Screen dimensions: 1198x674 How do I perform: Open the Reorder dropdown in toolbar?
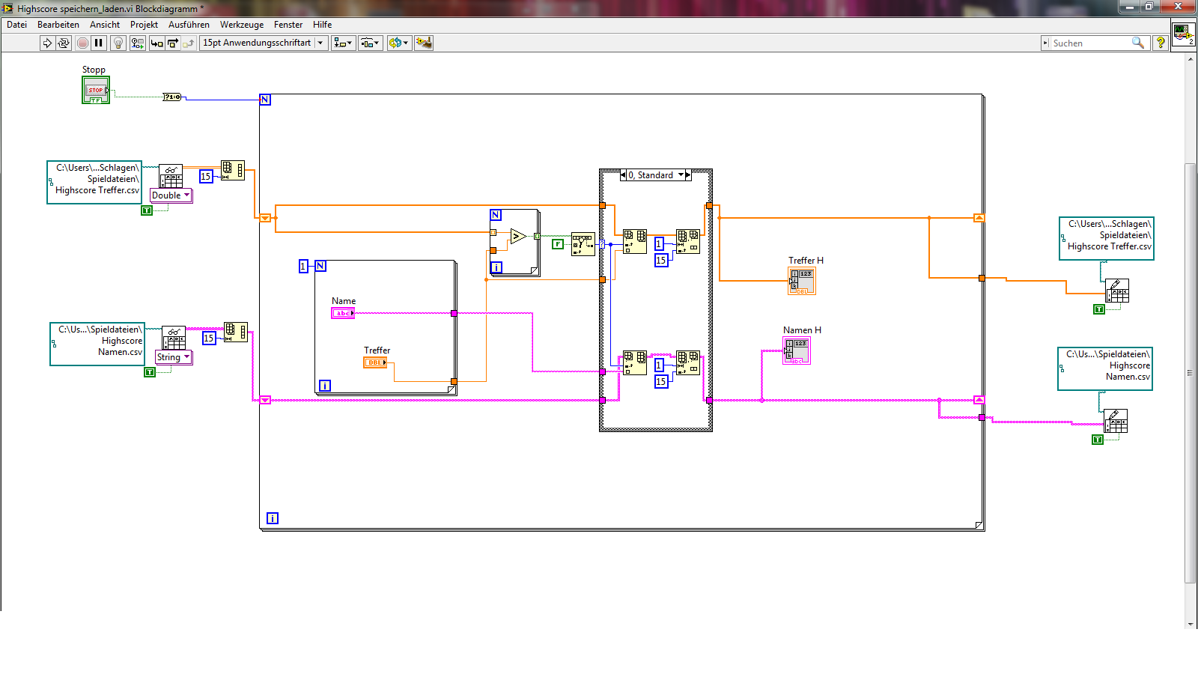pyautogui.click(x=399, y=43)
